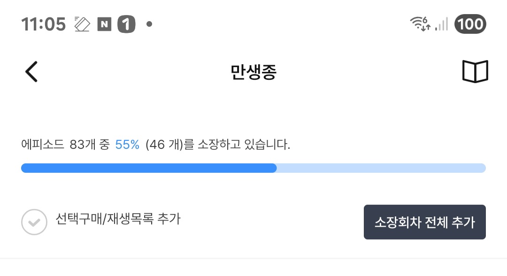Tap the battery 100 indicator
The image size is (507, 276).
(x=470, y=24)
